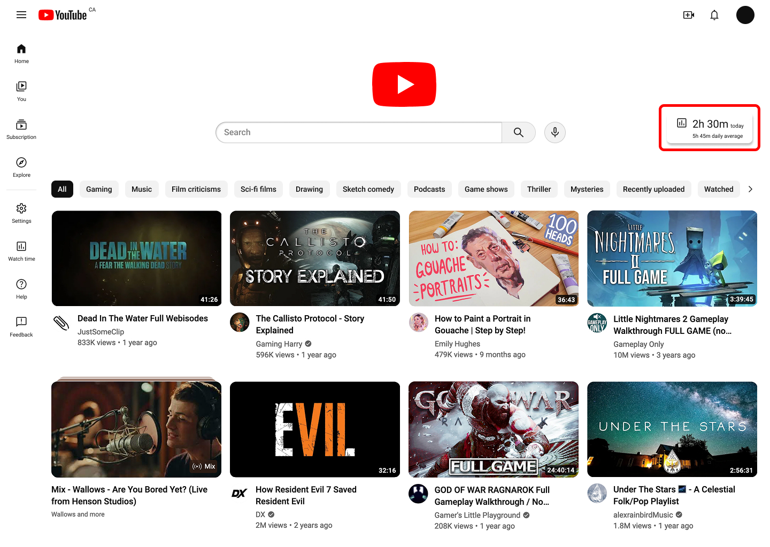The height and width of the screenshot is (547, 770).
Task: Open title GOD OF WAR RAGNAROK Full Gameplay
Action: [x=492, y=496]
